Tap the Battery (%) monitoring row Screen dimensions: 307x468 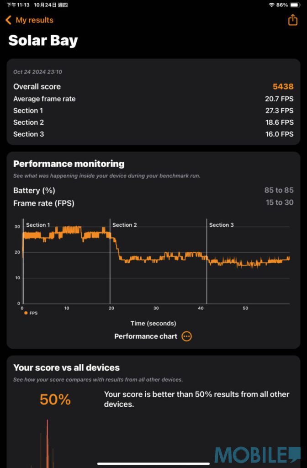(153, 191)
